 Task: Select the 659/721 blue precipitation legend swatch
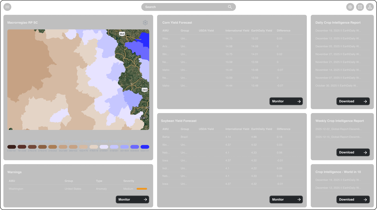coord(145,147)
